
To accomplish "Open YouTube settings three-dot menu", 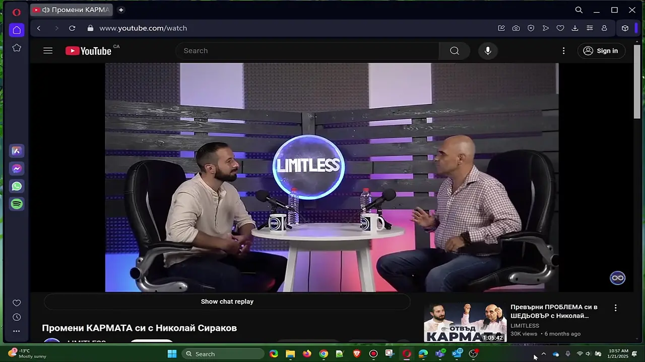I will [563, 51].
